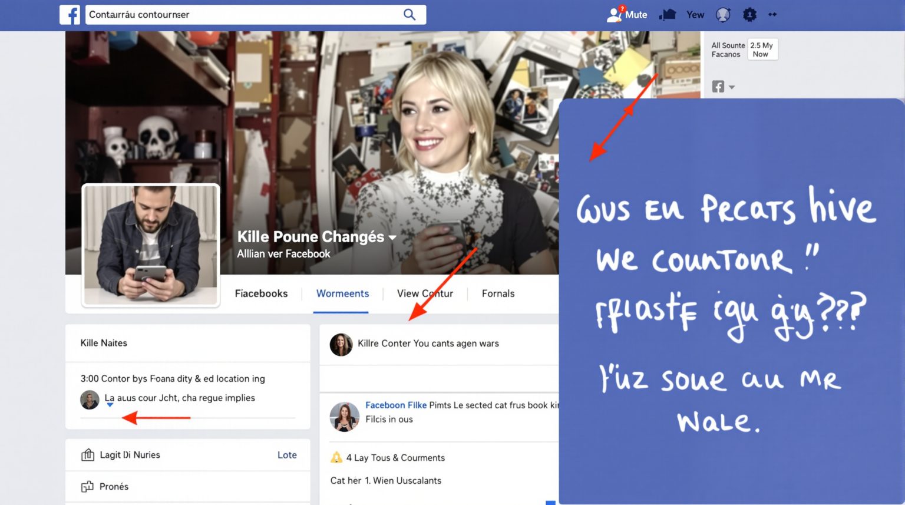Screen dimensions: 905x505
Task: Click the search magnifier icon
Action: point(409,15)
